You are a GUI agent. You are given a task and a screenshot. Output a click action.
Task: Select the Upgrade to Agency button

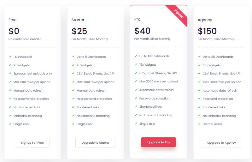point(221,143)
